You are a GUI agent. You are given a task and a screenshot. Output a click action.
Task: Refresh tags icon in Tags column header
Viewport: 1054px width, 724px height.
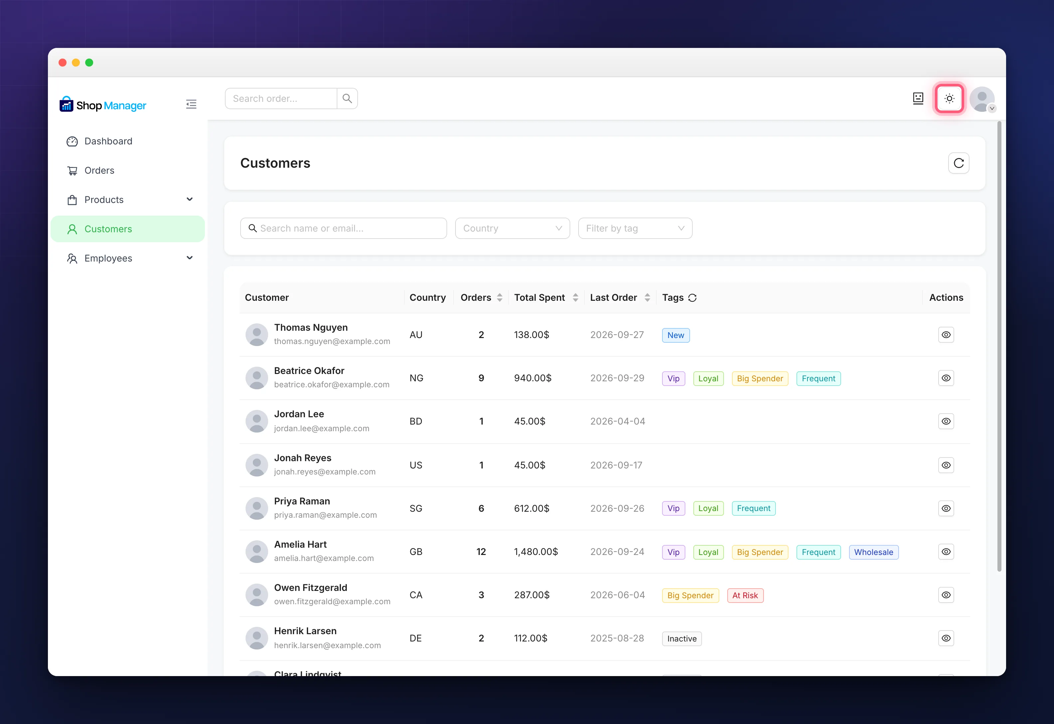click(x=692, y=298)
